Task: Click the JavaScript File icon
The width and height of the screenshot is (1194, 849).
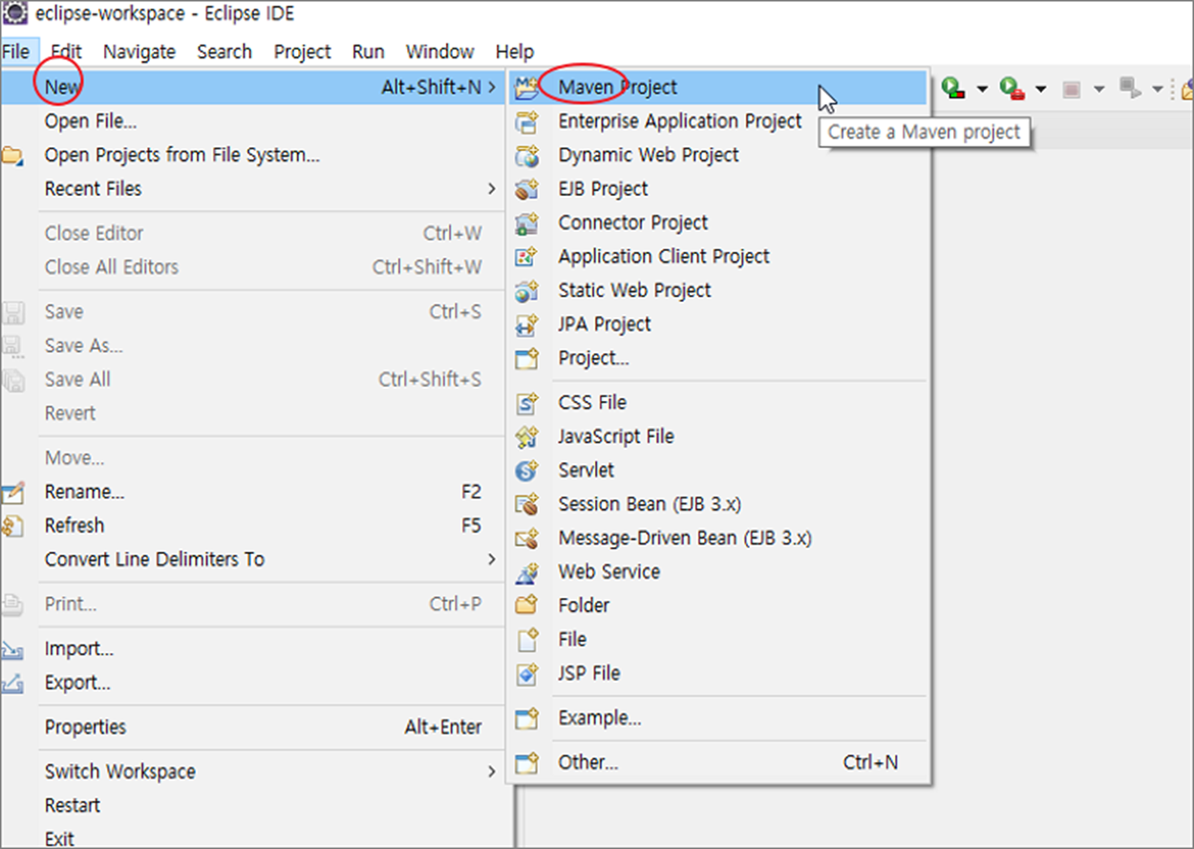Action: click(x=527, y=436)
